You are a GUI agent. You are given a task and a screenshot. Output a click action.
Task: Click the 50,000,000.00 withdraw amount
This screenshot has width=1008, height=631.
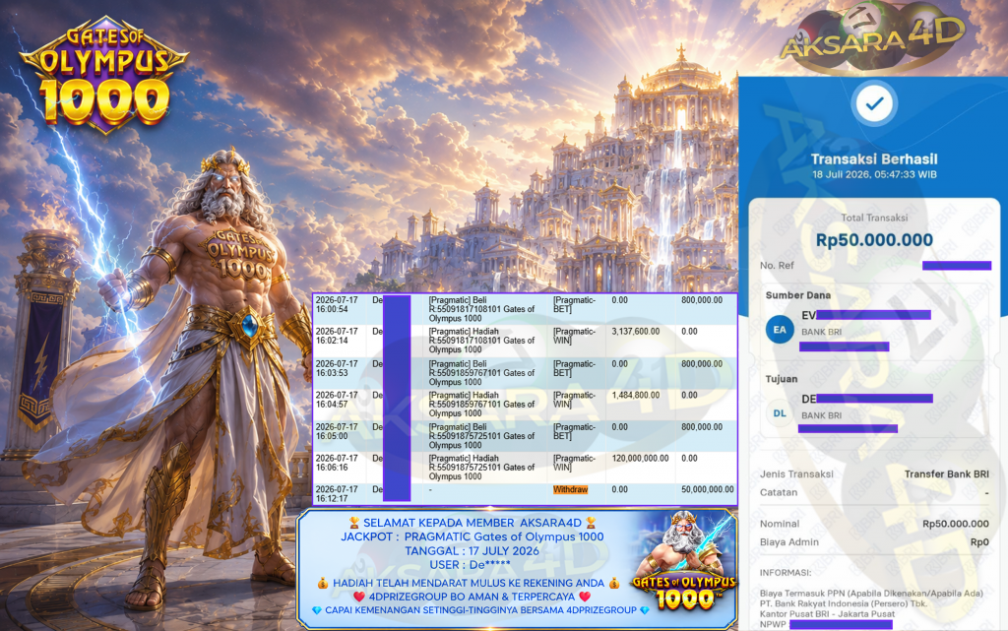(x=707, y=489)
